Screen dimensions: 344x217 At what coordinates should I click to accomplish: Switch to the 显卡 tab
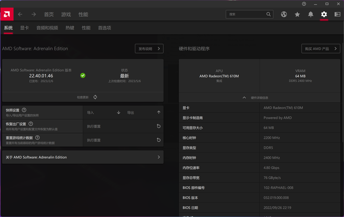pyautogui.click(x=25, y=28)
